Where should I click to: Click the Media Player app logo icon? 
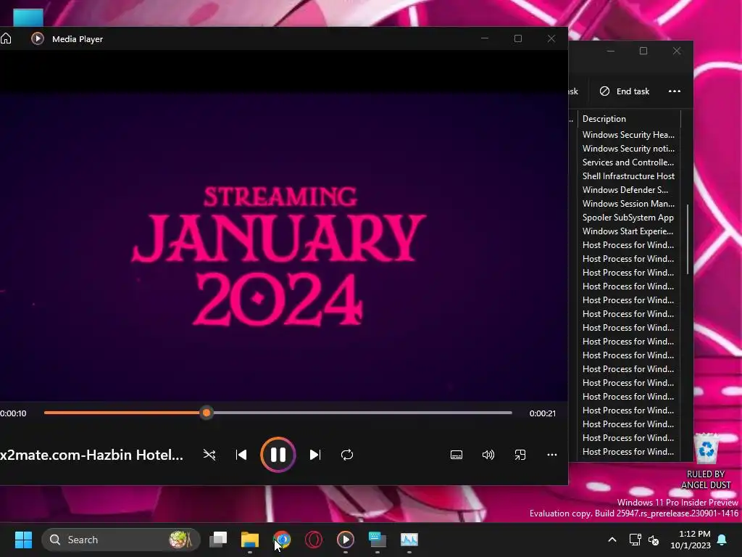pos(38,38)
